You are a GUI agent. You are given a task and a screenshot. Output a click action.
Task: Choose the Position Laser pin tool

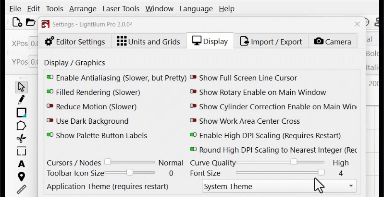tap(22, 177)
